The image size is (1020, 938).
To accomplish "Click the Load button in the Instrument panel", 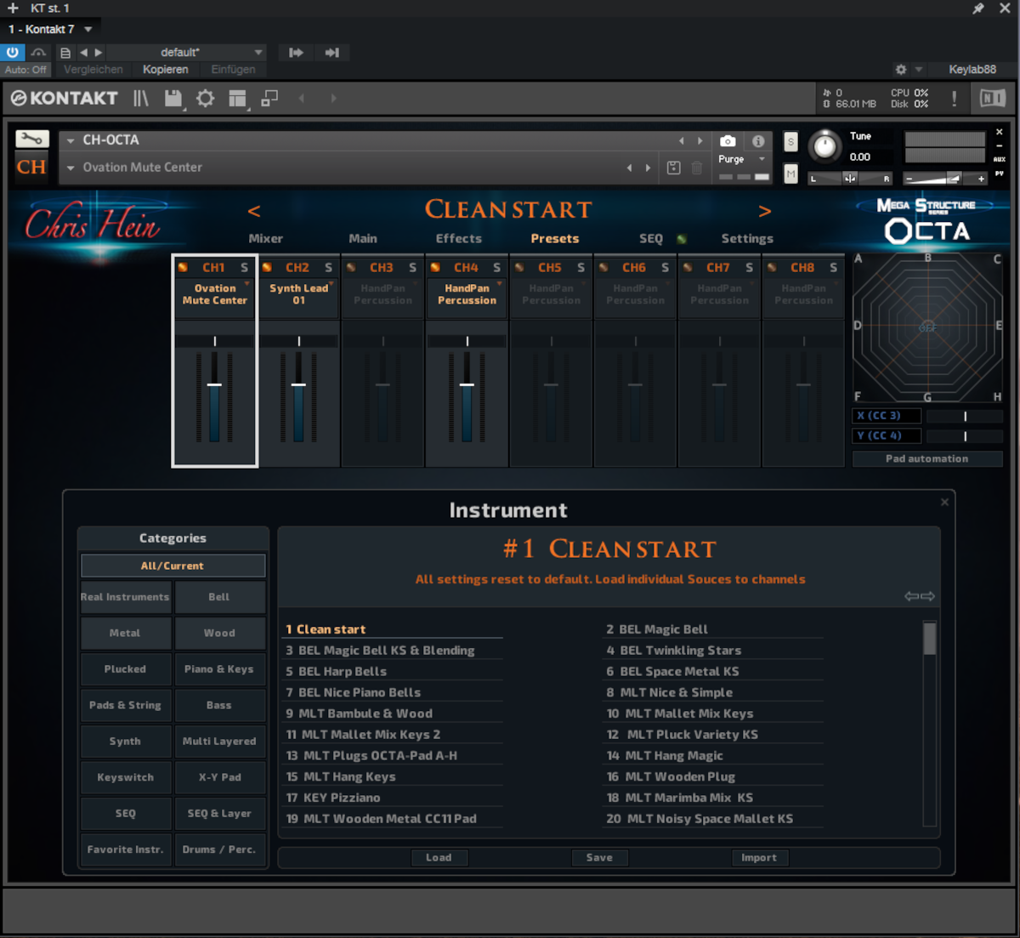I will (x=439, y=858).
